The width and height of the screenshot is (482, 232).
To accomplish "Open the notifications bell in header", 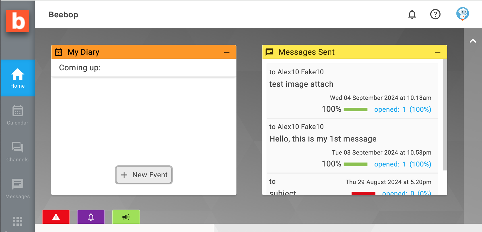I will click(412, 14).
